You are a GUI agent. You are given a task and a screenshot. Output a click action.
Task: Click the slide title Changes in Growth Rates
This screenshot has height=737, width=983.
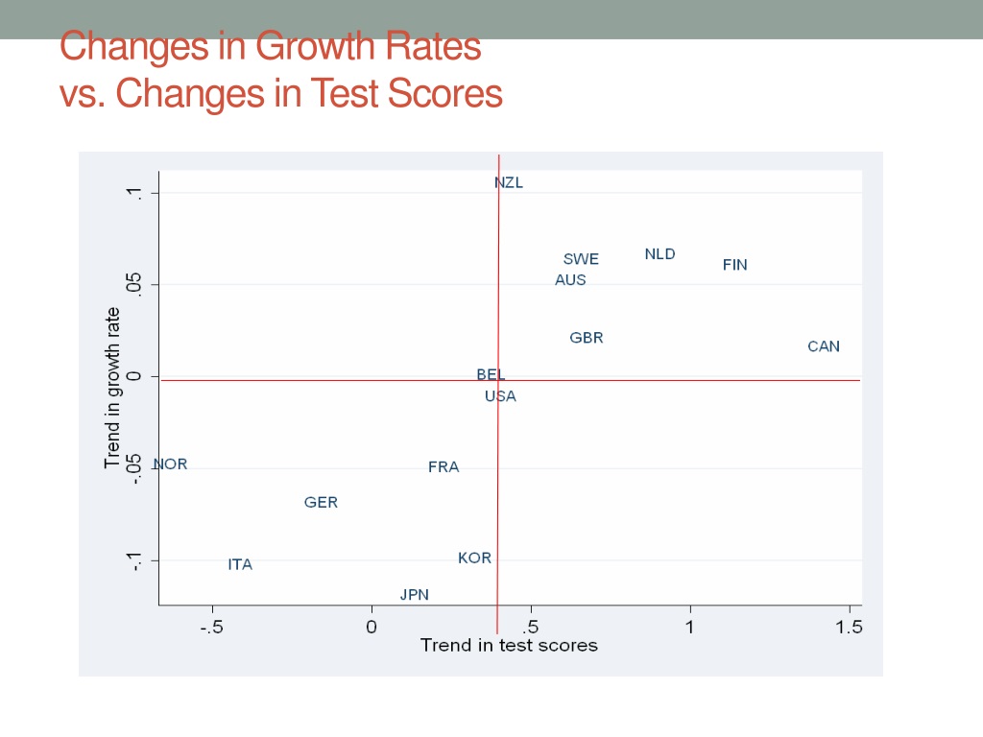click(x=270, y=46)
